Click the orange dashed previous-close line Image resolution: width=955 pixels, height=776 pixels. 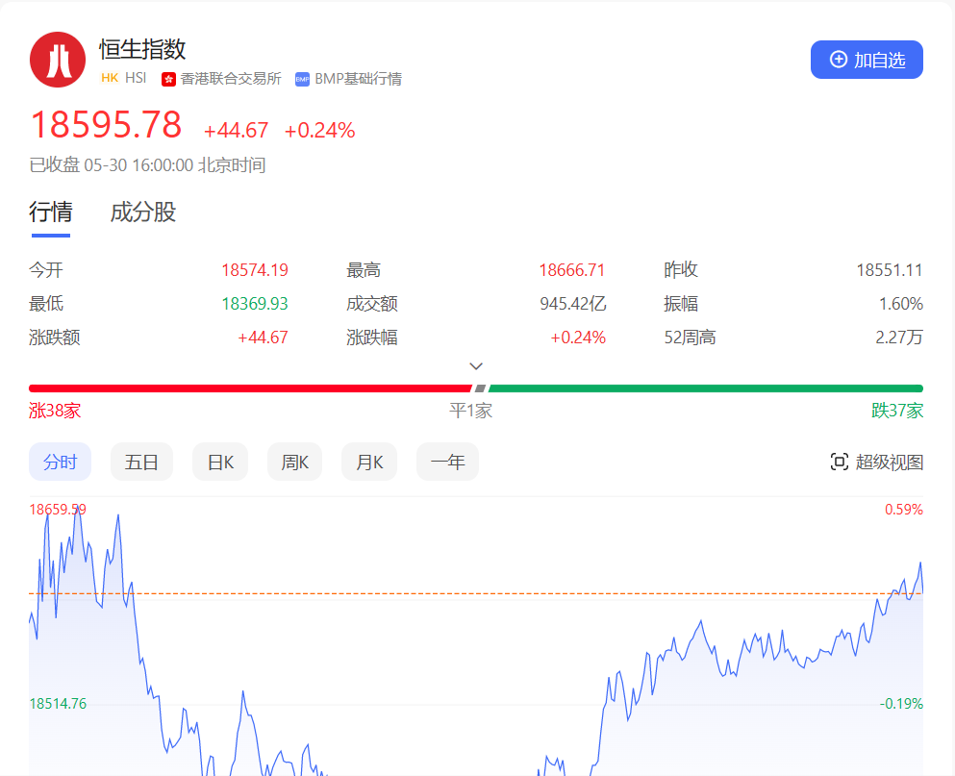[476, 593]
